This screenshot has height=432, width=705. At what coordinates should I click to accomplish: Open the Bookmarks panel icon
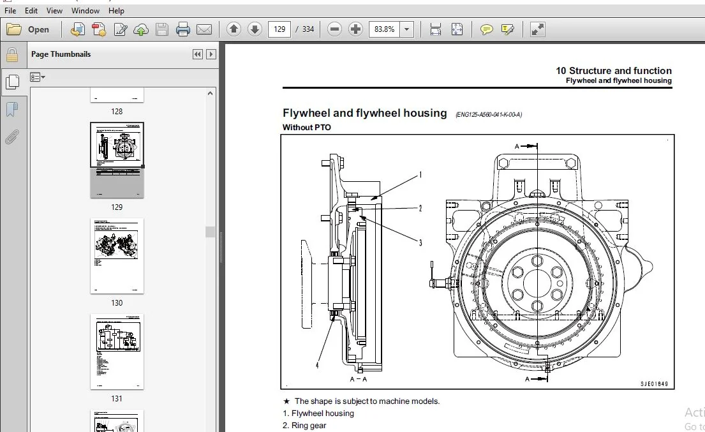(12, 108)
